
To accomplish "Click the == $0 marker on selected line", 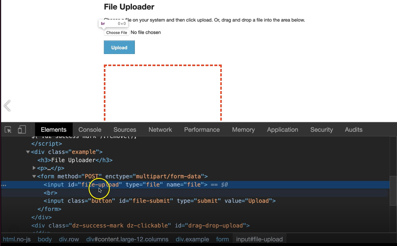I will (x=219, y=185).
